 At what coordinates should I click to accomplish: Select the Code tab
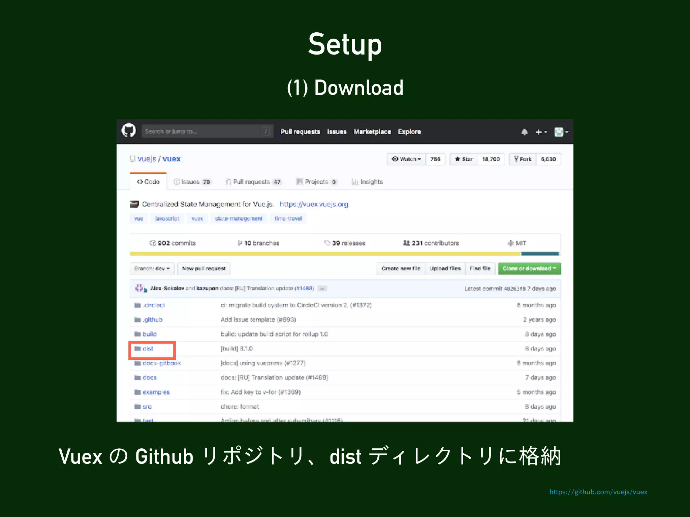pos(148,181)
